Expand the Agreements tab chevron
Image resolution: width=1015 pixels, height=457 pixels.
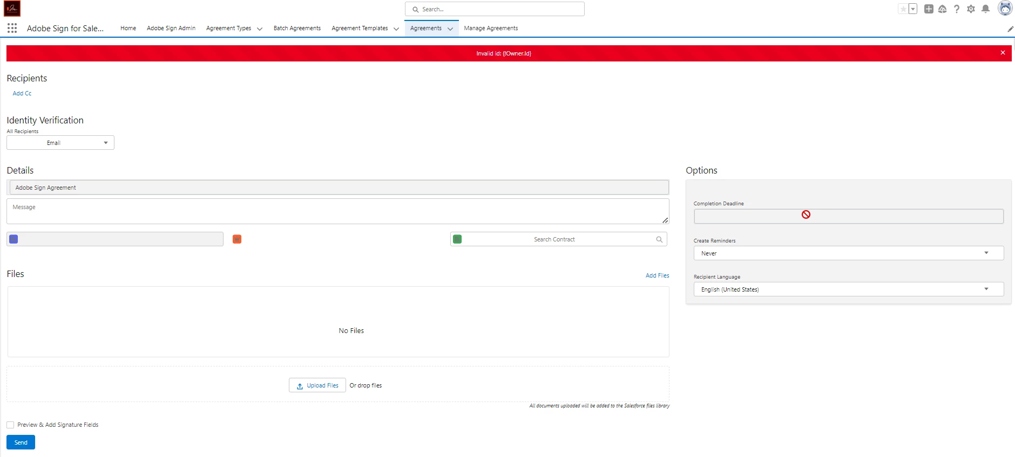(450, 29)
